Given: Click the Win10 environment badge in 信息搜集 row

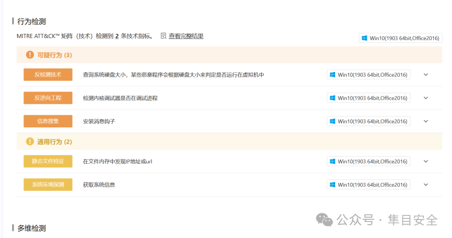Looking at the screenshot, I should 368,122.
